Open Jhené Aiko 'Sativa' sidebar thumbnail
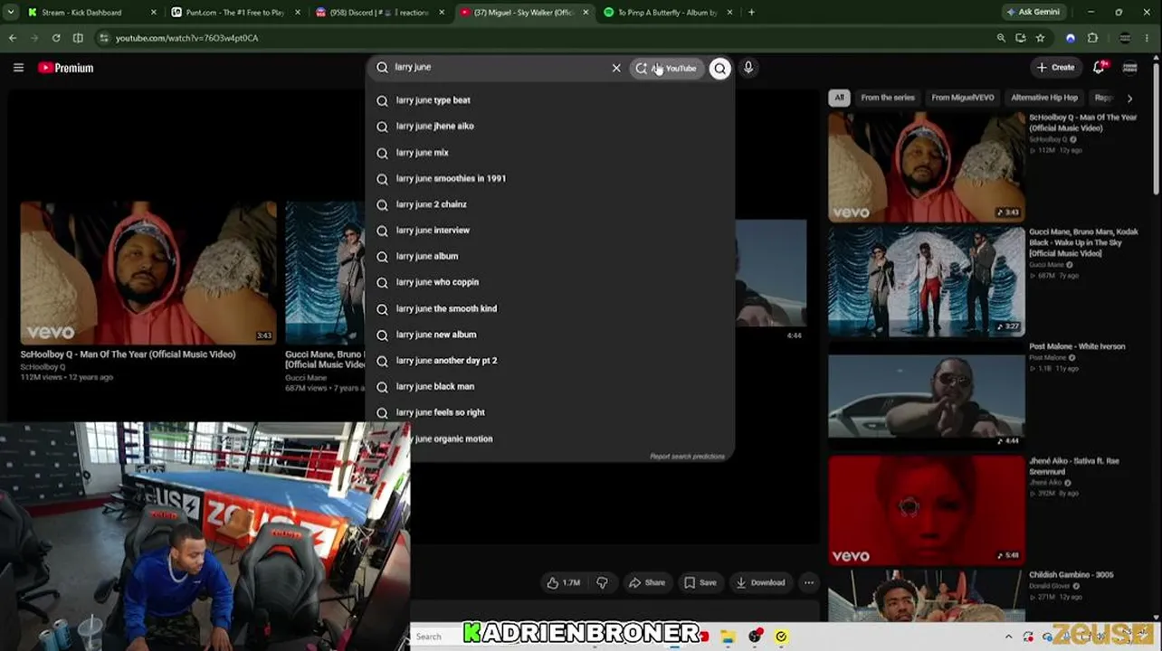 point(926,510)
